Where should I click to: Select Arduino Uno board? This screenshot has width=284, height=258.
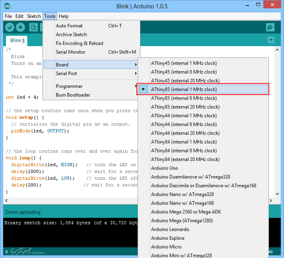pyautogui.click(x=203, y=168)
